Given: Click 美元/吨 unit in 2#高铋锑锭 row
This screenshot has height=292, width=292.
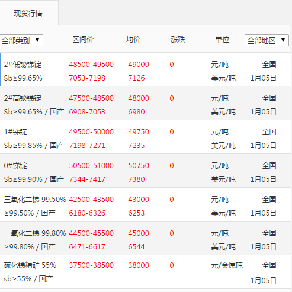Looking at the screenshot, I should [223, 112].
